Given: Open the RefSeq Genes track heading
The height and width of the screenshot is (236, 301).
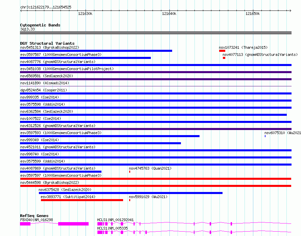Looking at the screenshot, I should [x=34, y=216].
